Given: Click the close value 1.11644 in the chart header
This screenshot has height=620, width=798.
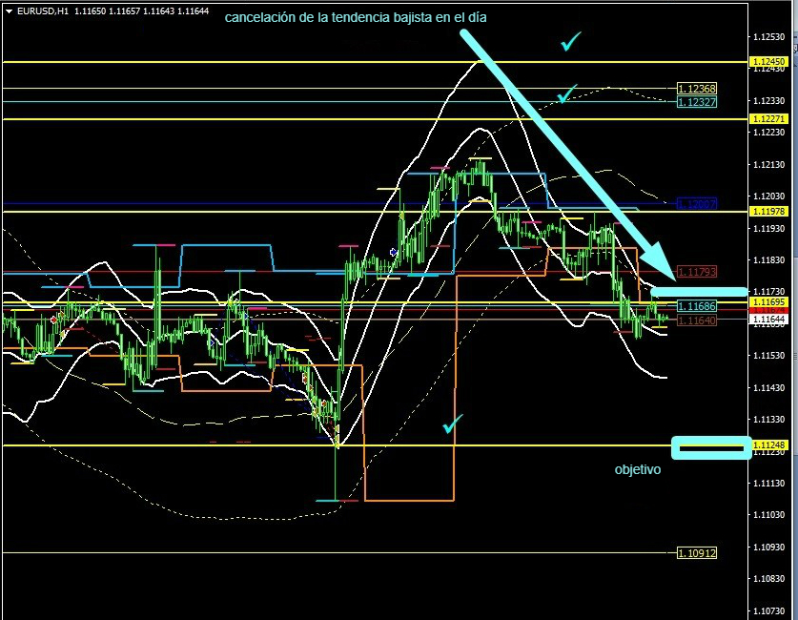Looking at the screenshot, I should point(193,11).
